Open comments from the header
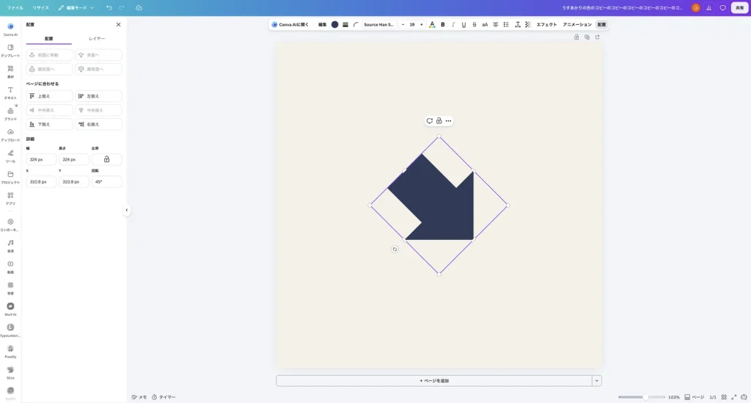The image size is (751, 403). [x=722, y=7]
